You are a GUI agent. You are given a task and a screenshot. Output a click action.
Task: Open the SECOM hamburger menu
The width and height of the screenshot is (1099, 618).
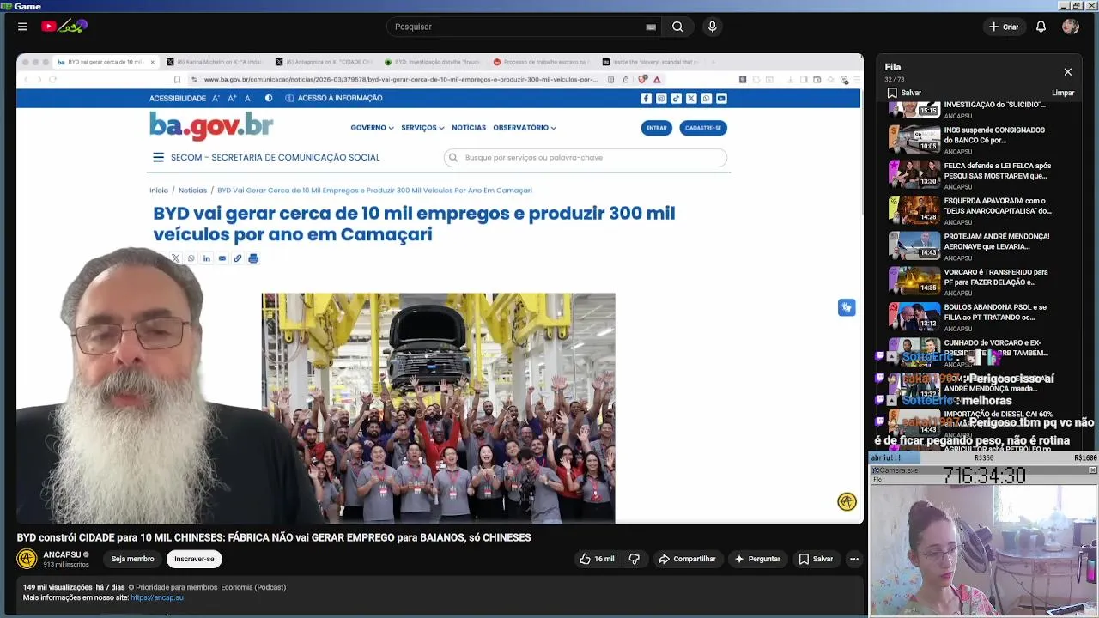coord(158,157)
